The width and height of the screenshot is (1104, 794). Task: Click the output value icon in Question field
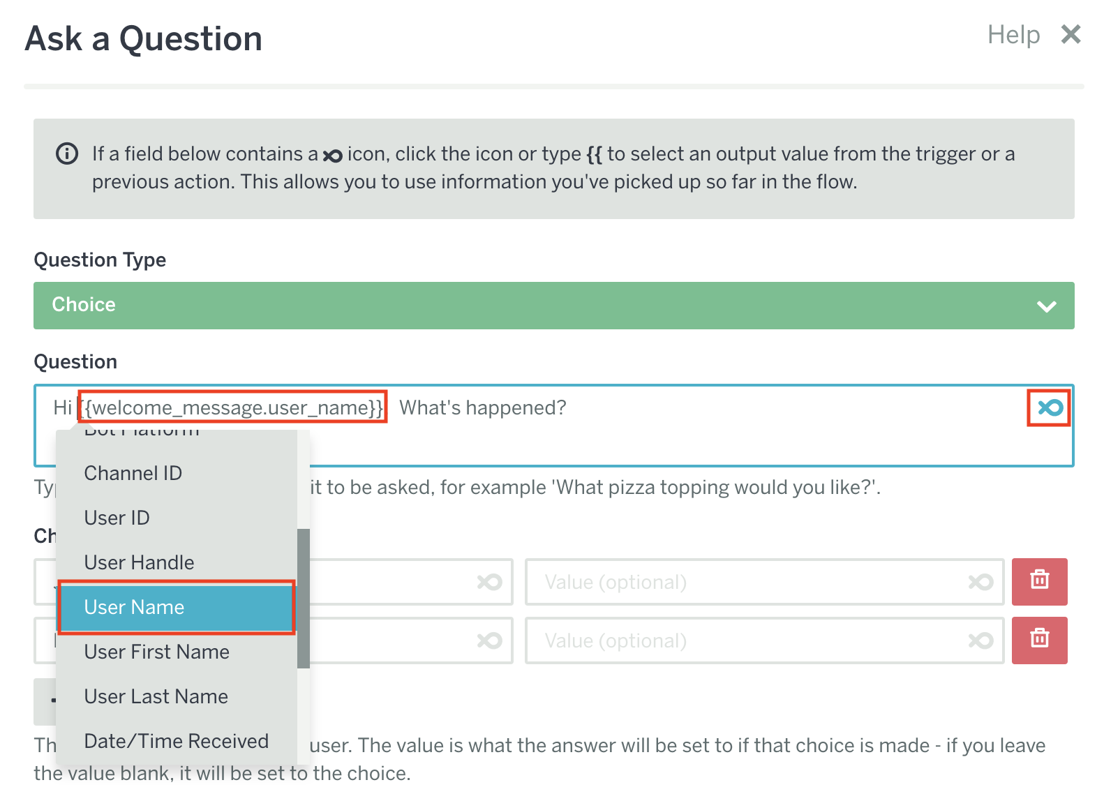(1050, 407)
